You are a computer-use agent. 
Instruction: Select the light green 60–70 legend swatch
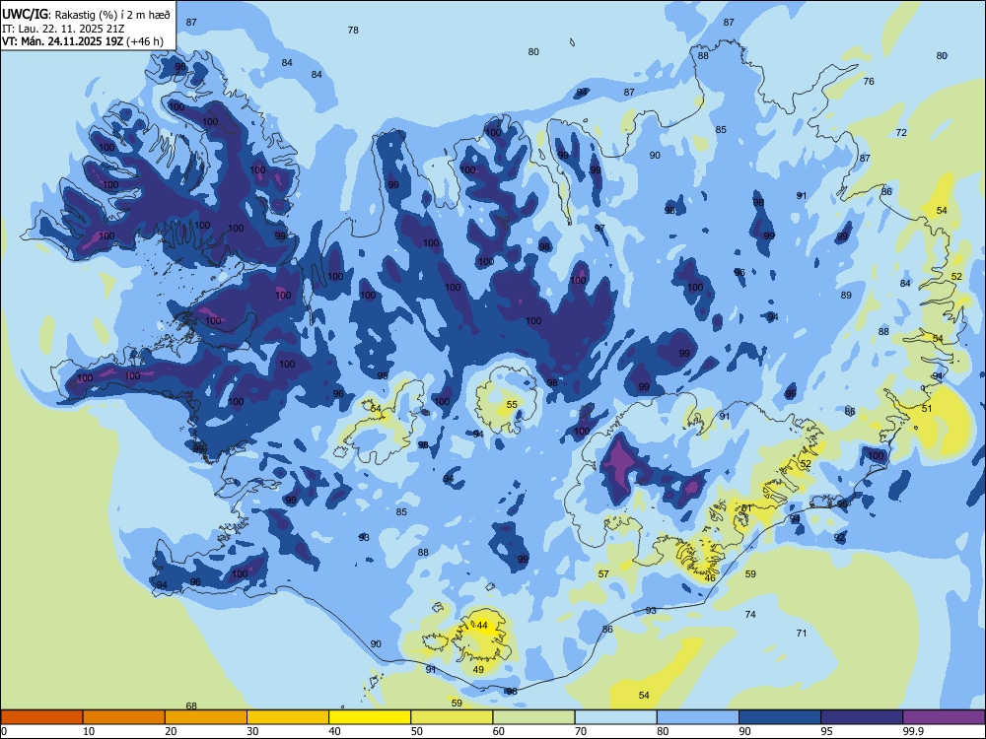[x=533, y=717]
